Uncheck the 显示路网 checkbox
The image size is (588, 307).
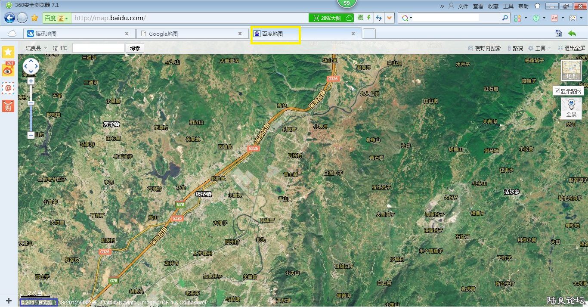click(557, 91)
